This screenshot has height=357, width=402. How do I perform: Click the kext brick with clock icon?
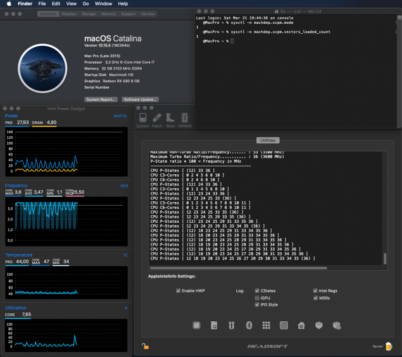click(x=337, y=326)
